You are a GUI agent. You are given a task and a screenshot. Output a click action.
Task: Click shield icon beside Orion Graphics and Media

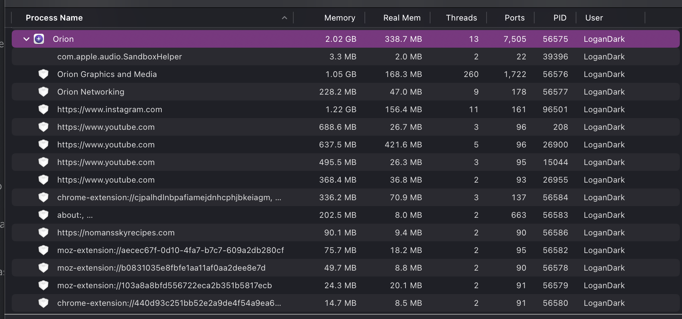point(43,74)
